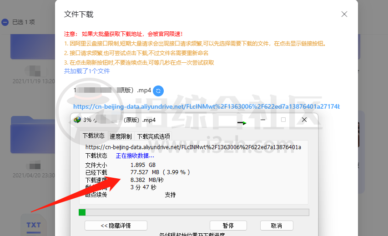Click the 文件下载 dialog title

(79, 15)
